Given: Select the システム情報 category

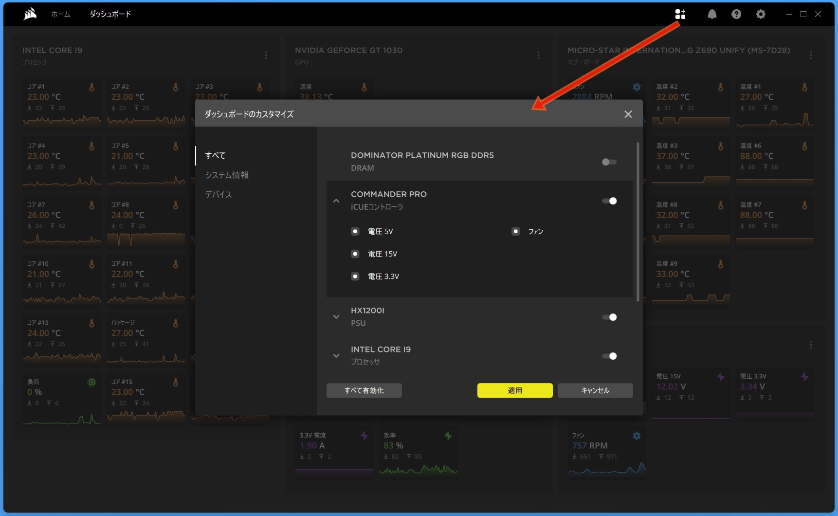Looking at the screenshot, I should [227, 175].
